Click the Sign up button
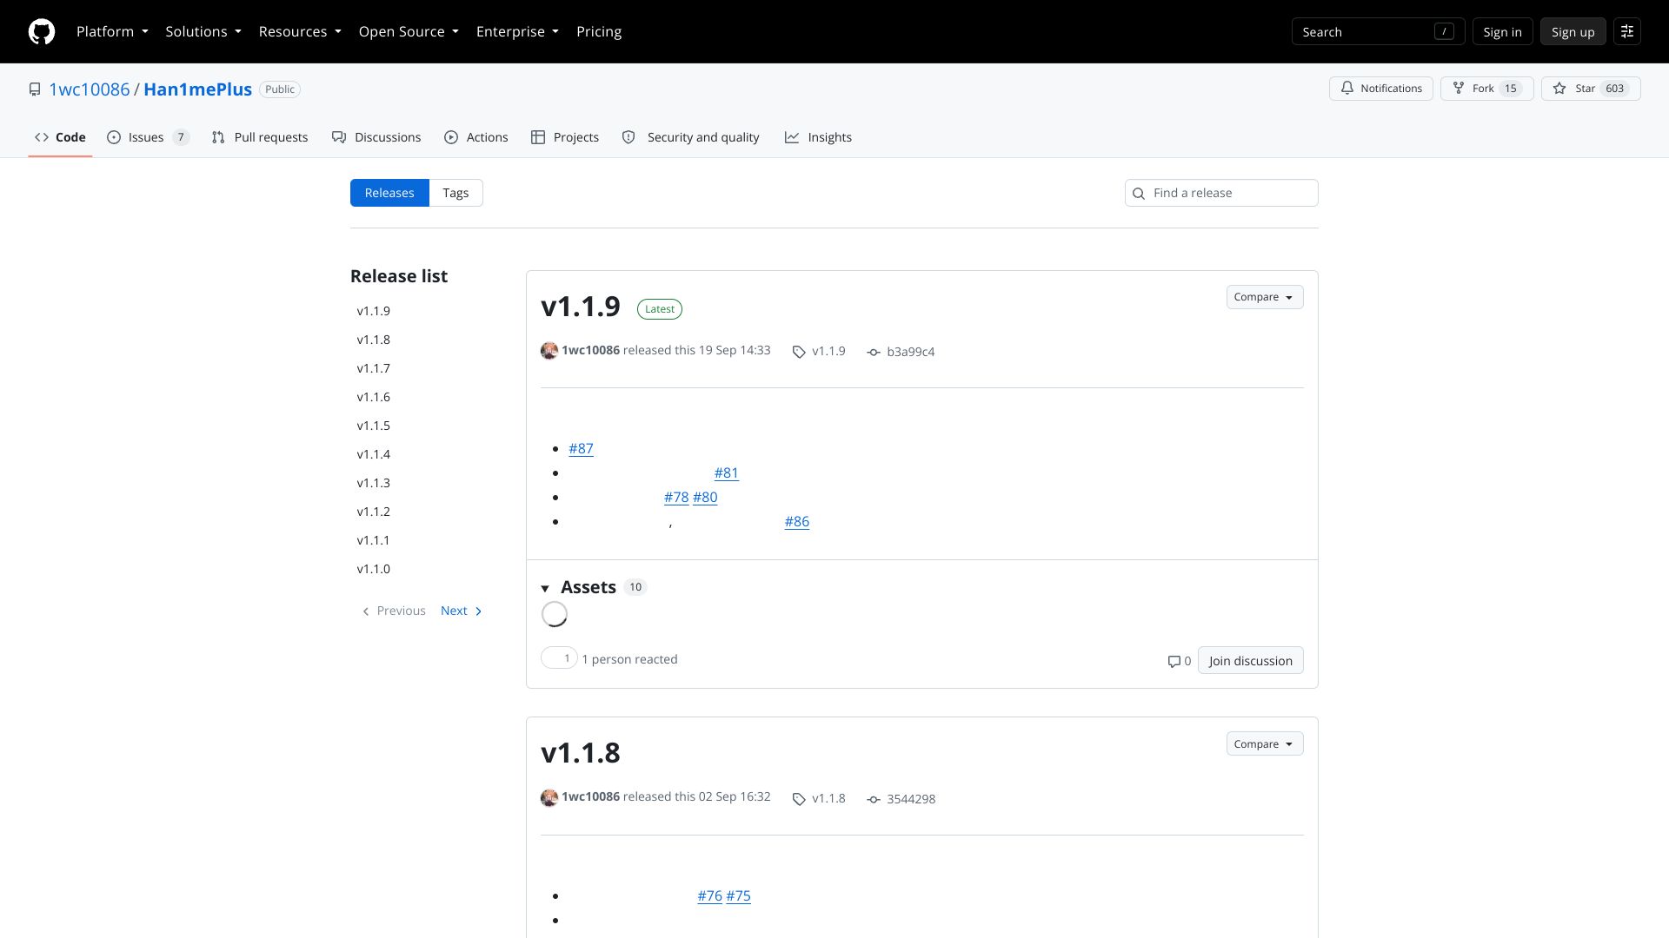 click(1573, 32)
